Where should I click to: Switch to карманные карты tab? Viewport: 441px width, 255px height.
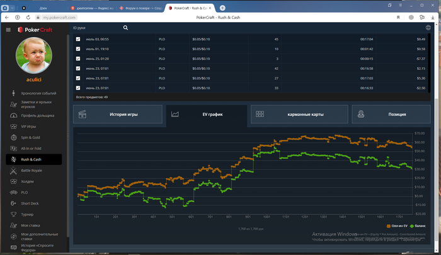[299, 114]
